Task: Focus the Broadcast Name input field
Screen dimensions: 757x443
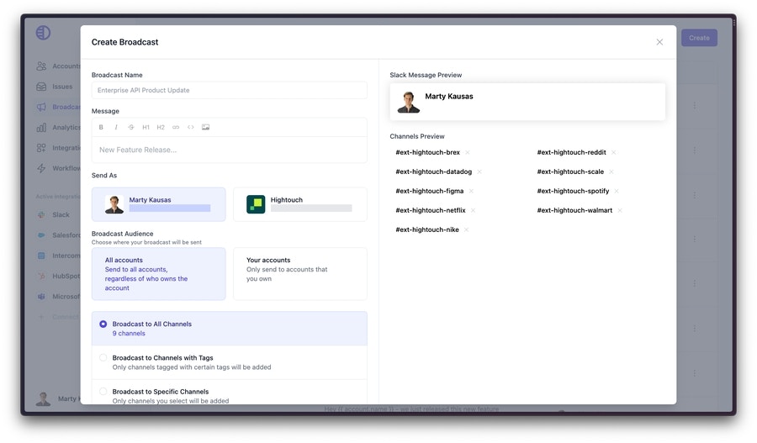Action: pos(230,90)
